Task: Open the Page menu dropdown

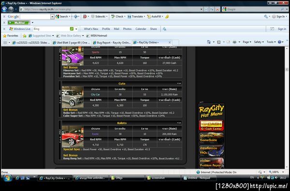Action: click(x=246, y=42)
